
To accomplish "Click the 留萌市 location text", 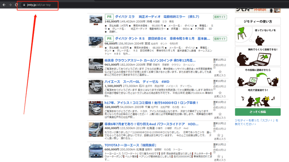I will click(149, 149).
